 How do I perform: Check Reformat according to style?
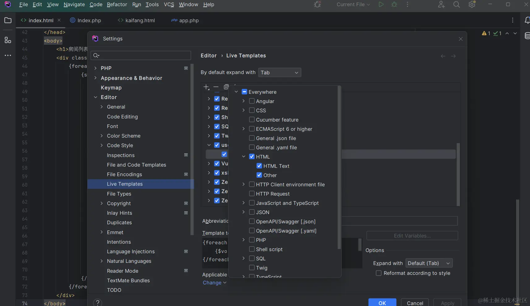pyautogui.click(x=378, y=273)
